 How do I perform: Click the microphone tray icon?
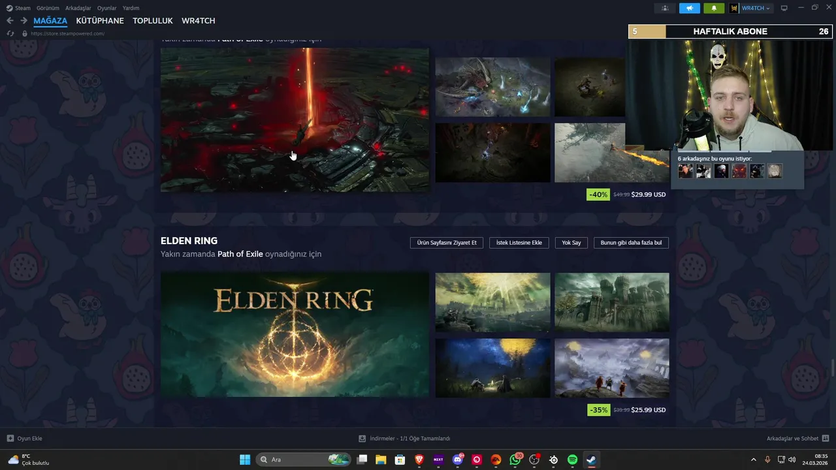[x=767, y=460]
